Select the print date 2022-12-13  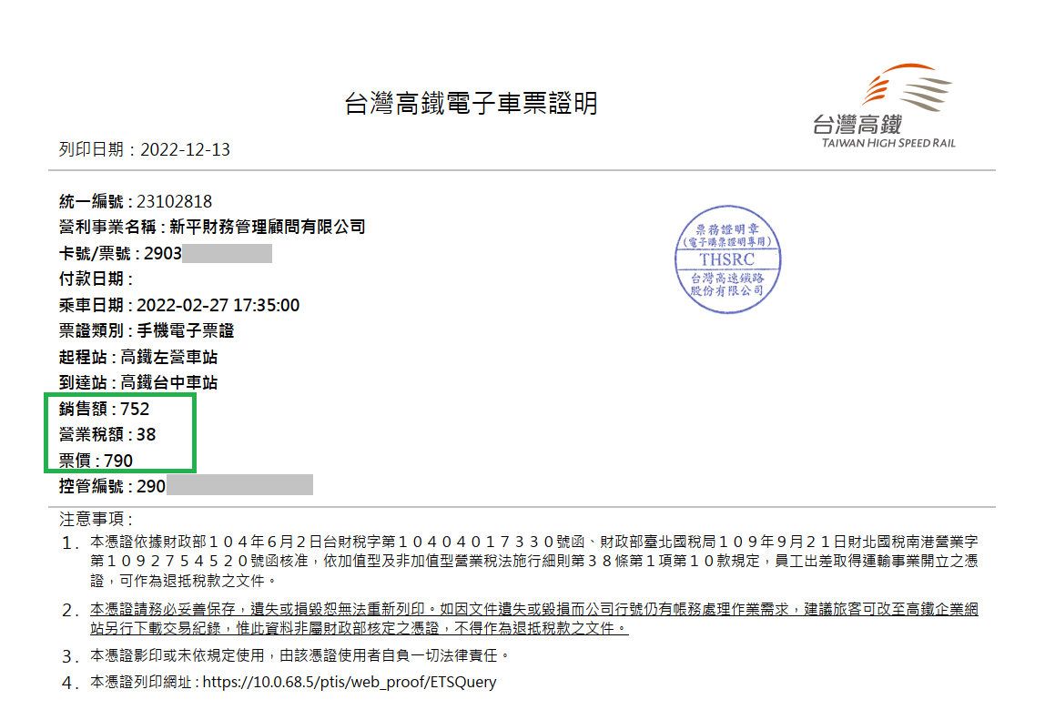(x=185, y=149)
